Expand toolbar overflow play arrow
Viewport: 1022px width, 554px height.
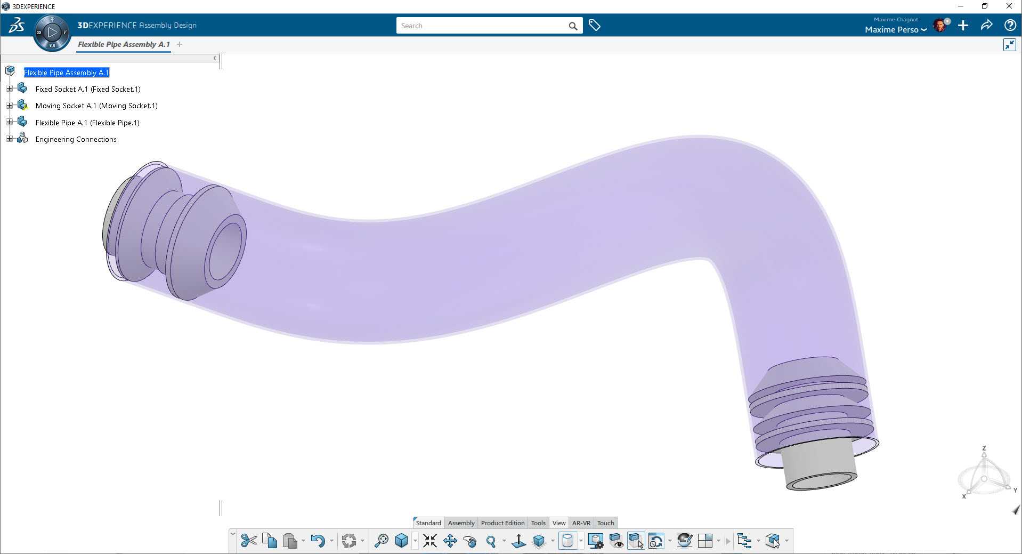coord(728,541)
